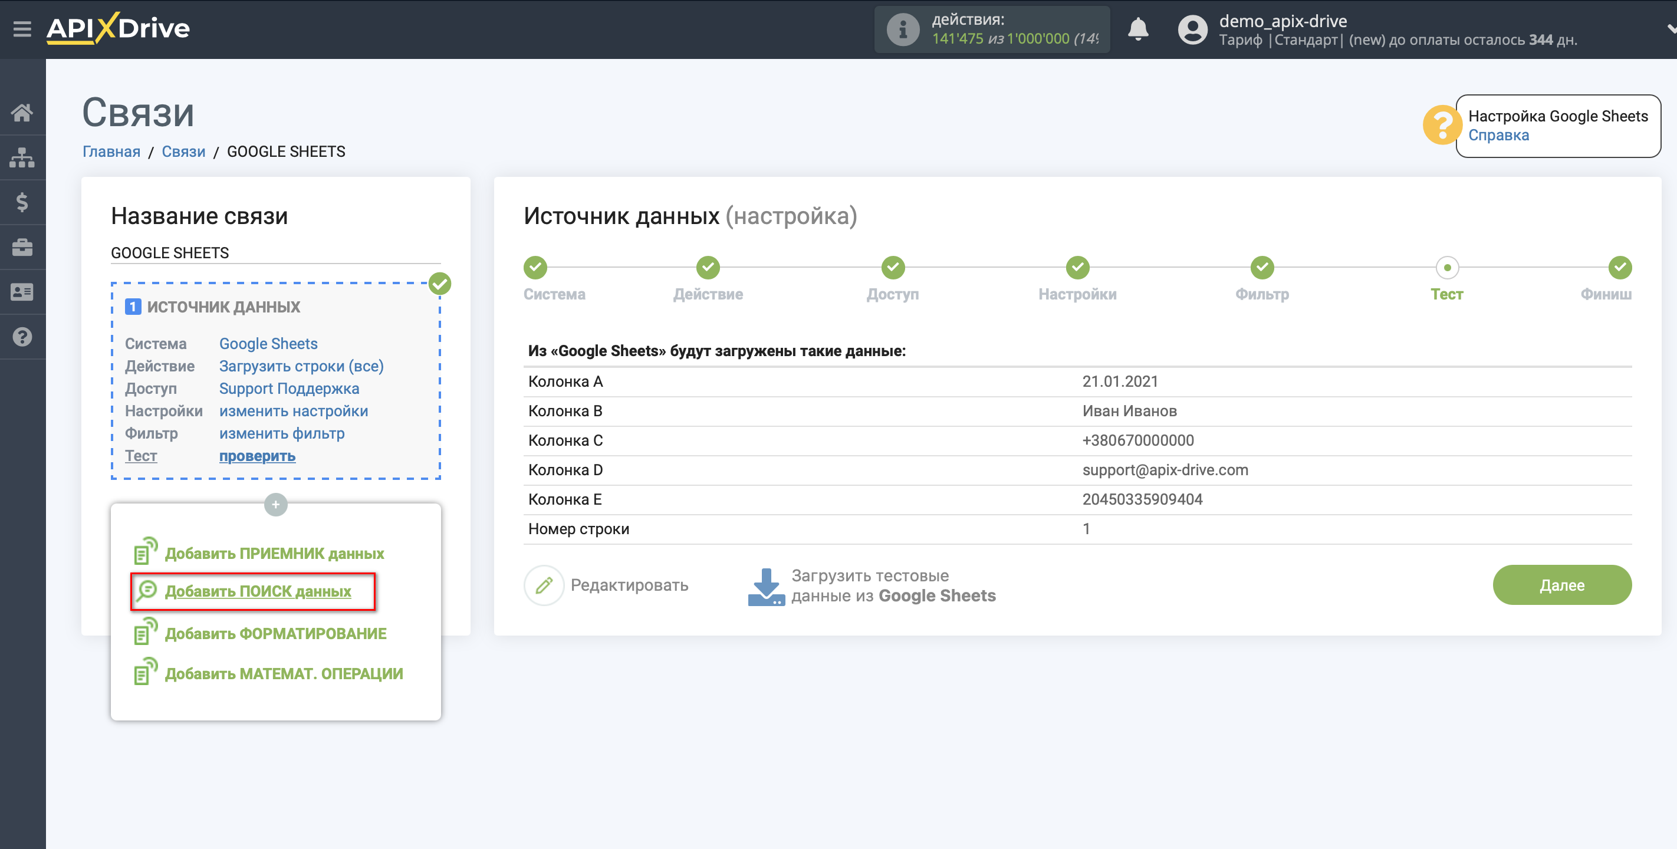Image resolution: width=1677 pixels, height=849 pixels.
Task: Click the проверить test link
Action: (257, 456)
